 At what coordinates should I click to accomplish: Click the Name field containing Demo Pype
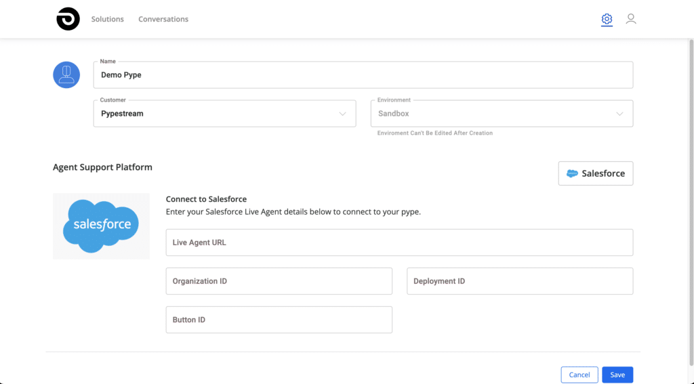coord(363,74)
